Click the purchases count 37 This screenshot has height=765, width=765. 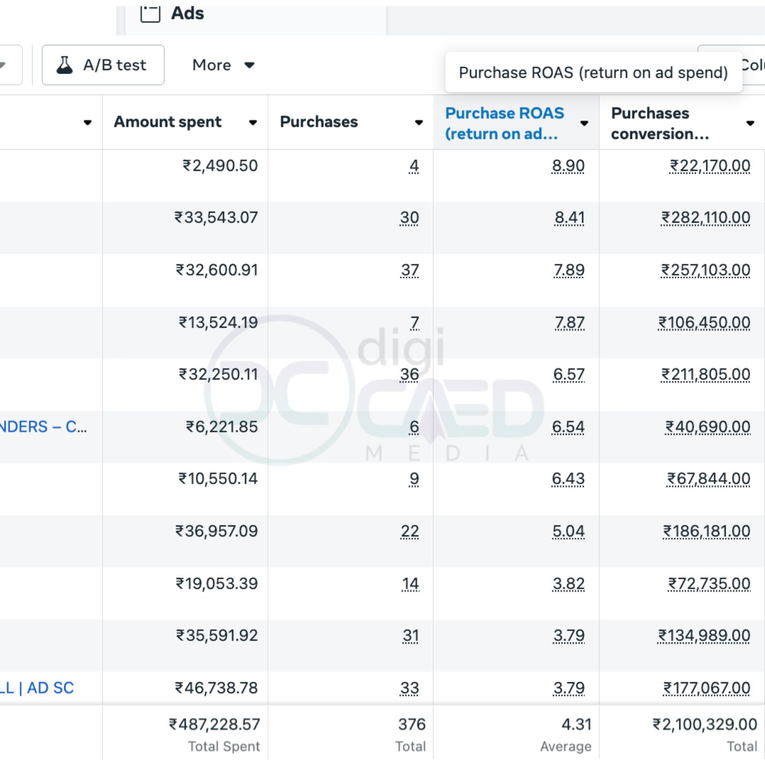point(409,270)
